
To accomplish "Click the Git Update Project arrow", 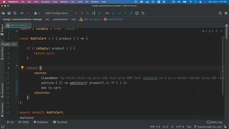I will [114, 13].
